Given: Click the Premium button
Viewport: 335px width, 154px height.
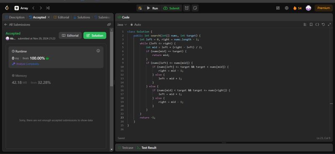Looking at the screenshot, I should click(x=323, y=8).
